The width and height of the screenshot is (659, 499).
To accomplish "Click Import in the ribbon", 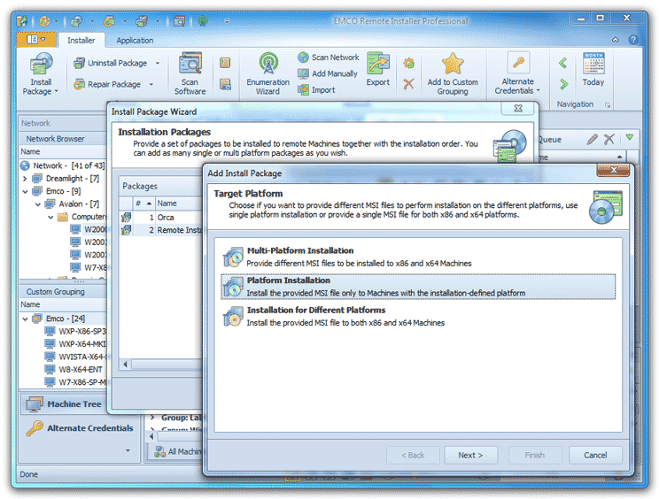I will (316, 90).
